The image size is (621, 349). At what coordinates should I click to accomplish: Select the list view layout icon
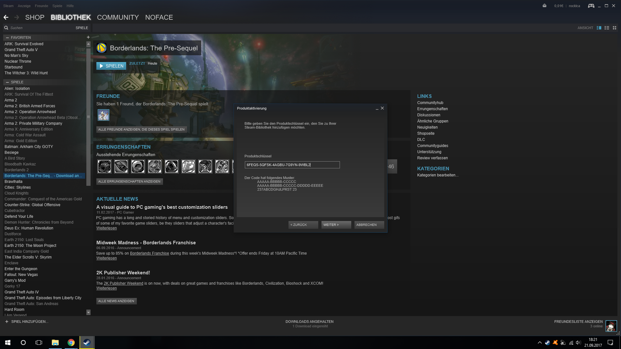pyautogui.click(x=607, y=28)
